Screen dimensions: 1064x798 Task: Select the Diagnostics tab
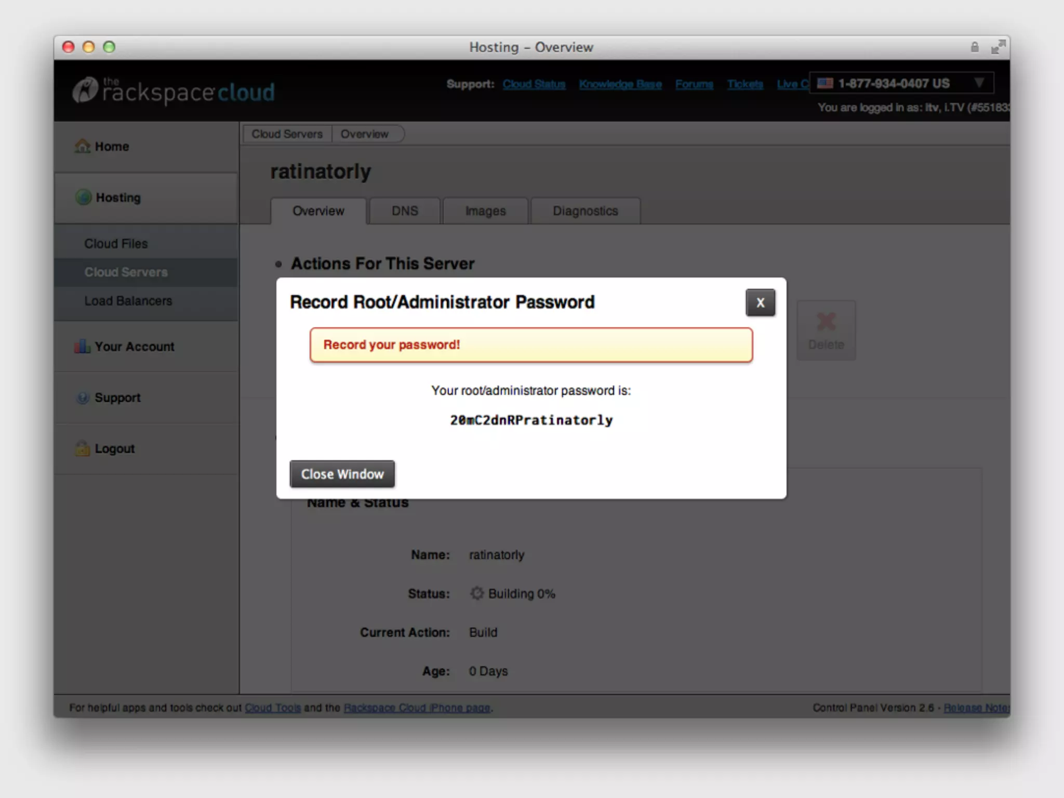click(x=585, y=211)
